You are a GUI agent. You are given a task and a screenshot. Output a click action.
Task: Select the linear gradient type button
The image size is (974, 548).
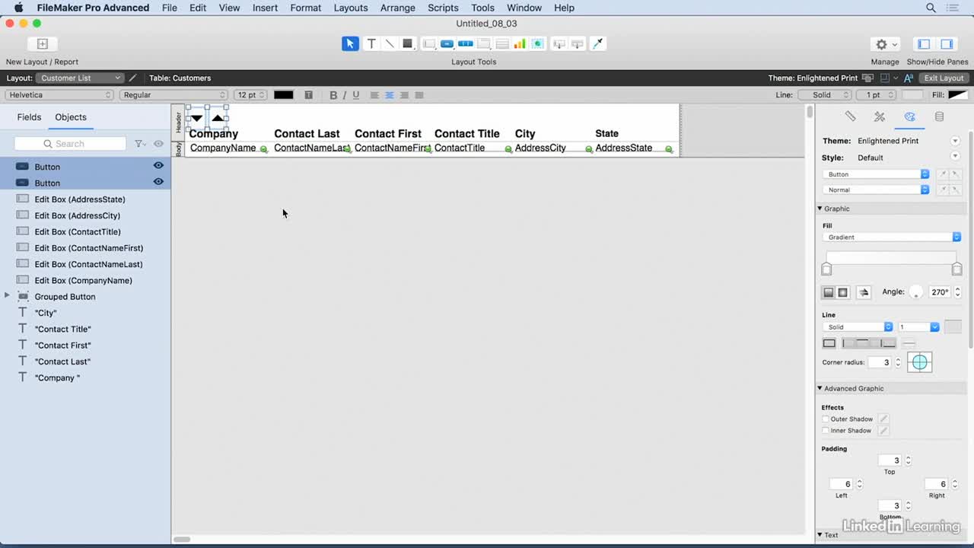click(829, 292)
